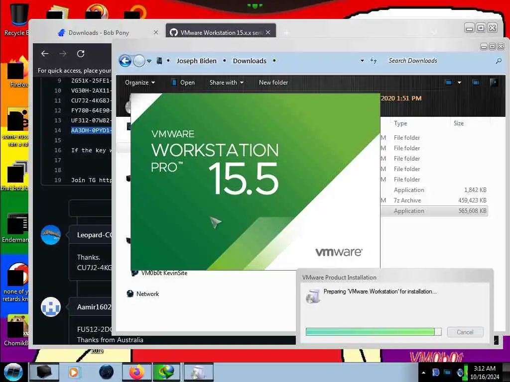Select the first File folder row
This screenshot has width=510, height=382.
[x=434, y=138]
